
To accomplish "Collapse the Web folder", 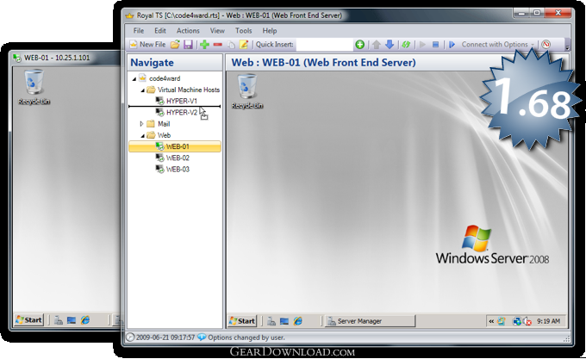I will 142,136.
